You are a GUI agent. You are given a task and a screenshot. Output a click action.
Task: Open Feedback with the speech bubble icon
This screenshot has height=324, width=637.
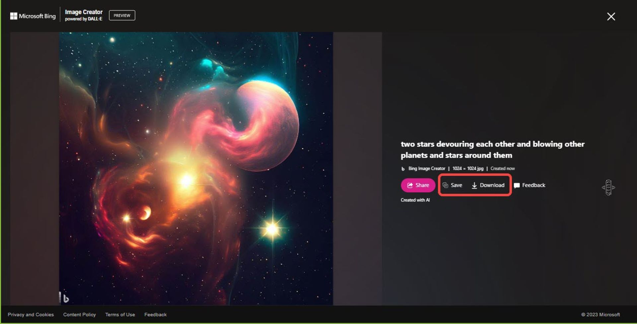click(x=530, y=185)
